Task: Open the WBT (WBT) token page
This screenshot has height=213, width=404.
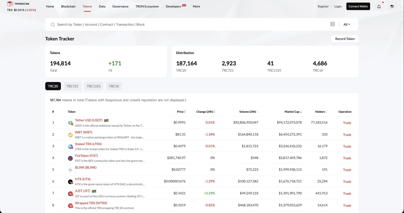Action: point(84,132)
